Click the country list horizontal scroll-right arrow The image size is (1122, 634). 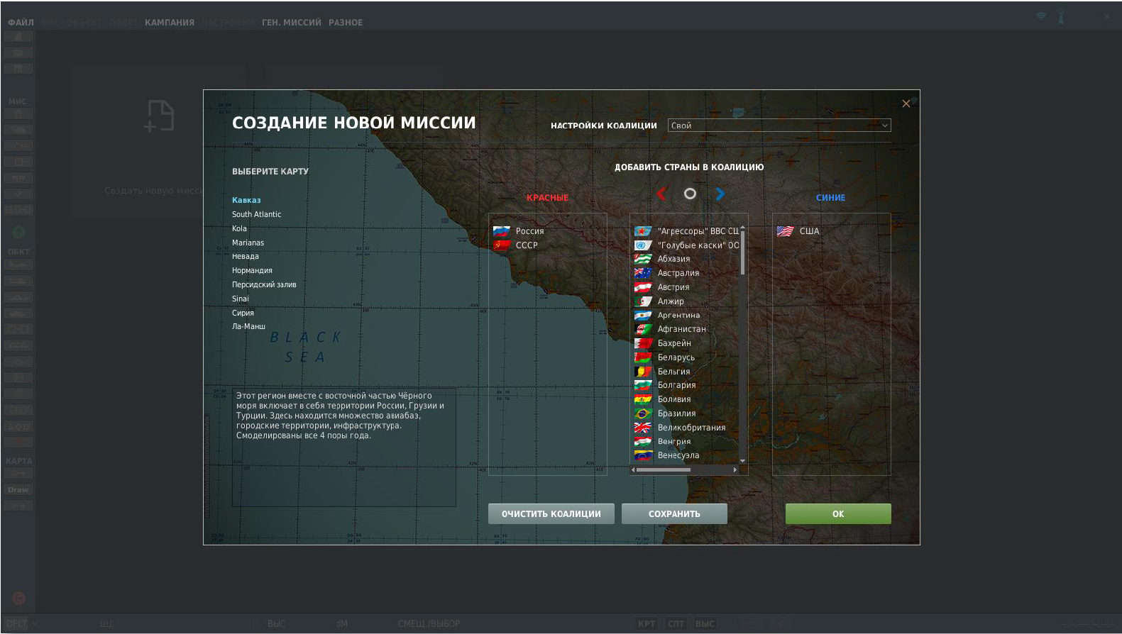point(735,469)
